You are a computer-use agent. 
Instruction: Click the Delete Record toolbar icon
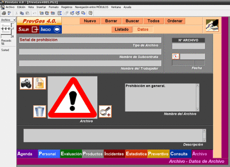point(53,13)
